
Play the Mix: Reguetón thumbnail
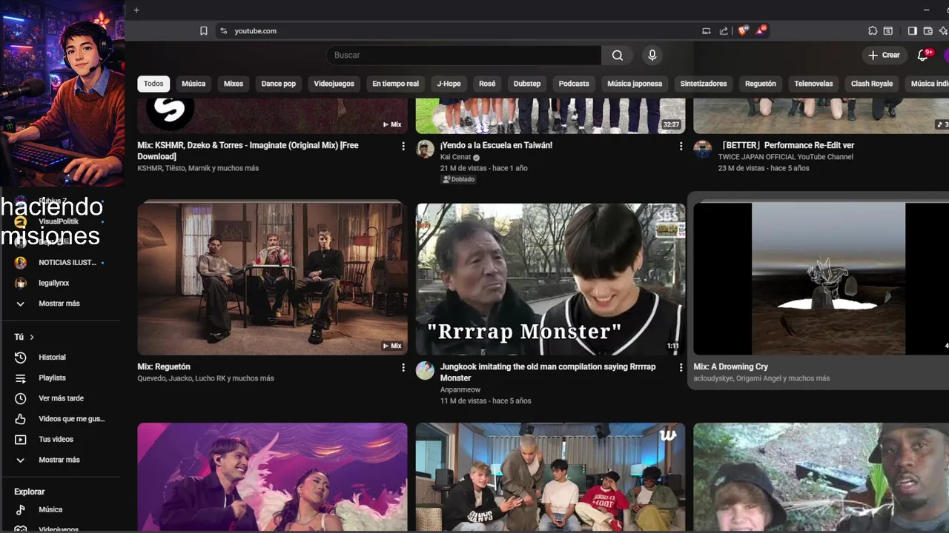(272, 278)
